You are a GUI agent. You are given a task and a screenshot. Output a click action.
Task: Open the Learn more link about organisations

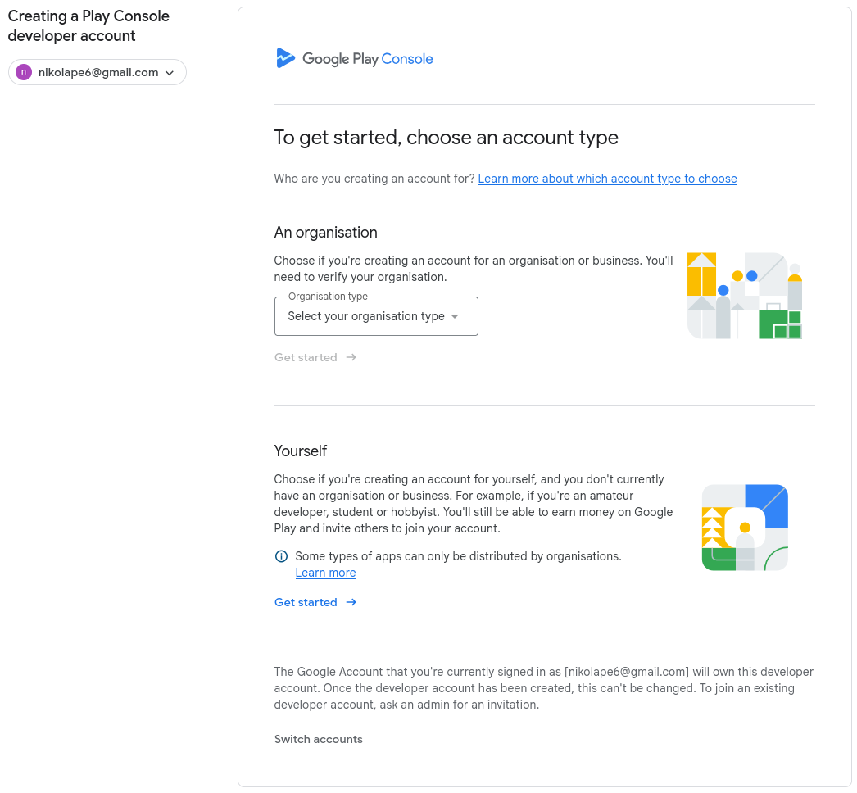[325, 573]
